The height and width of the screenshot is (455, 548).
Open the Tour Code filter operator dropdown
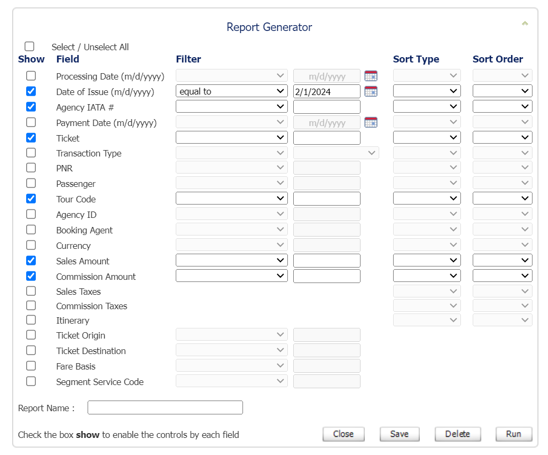(x=231, y=199)
